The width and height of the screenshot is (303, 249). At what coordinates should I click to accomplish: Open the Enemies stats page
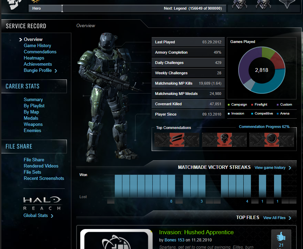[32, 130]
